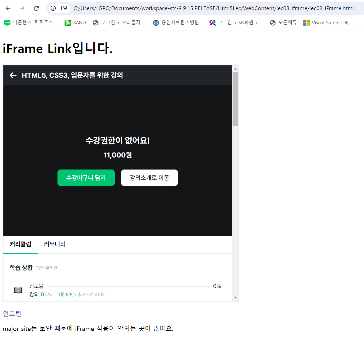Select the 커리큘럼 tab

[x=20, y=244]
